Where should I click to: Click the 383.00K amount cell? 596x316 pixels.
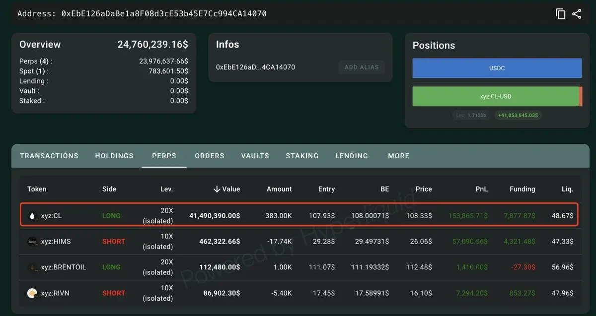coord(279,216)
